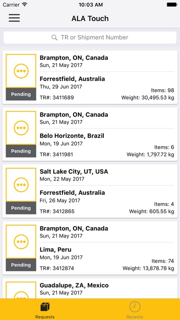Select TR# 3411689 request text
The width and height of the screenshot is (180, 320).
tap(56, 97)
